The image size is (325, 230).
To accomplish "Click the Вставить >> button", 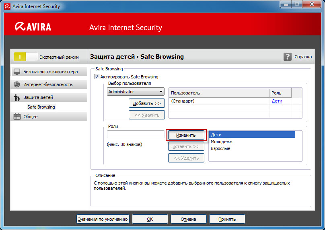I will point(186,146).
